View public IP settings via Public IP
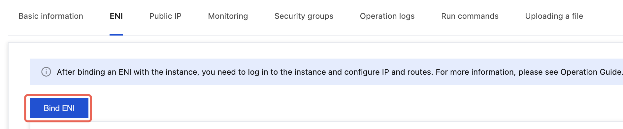The width and height of the screenshot is (623, 129). [x=165, y=16]
